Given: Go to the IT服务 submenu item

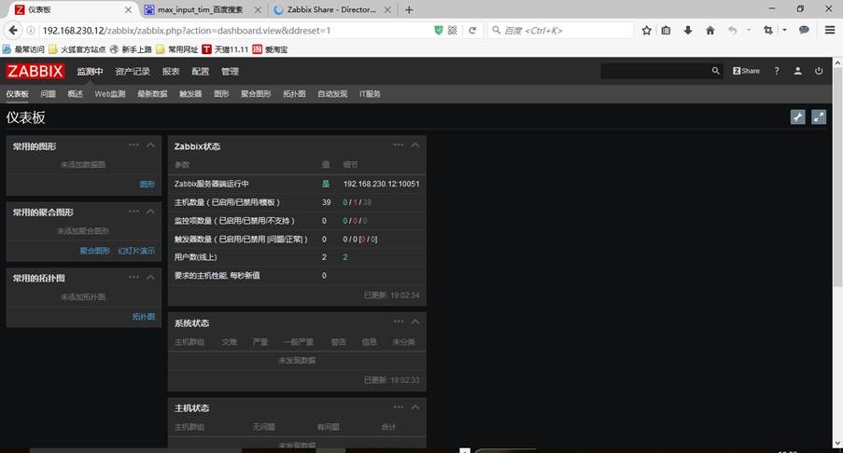Looking at the screenshot, I should coord(370,94).
